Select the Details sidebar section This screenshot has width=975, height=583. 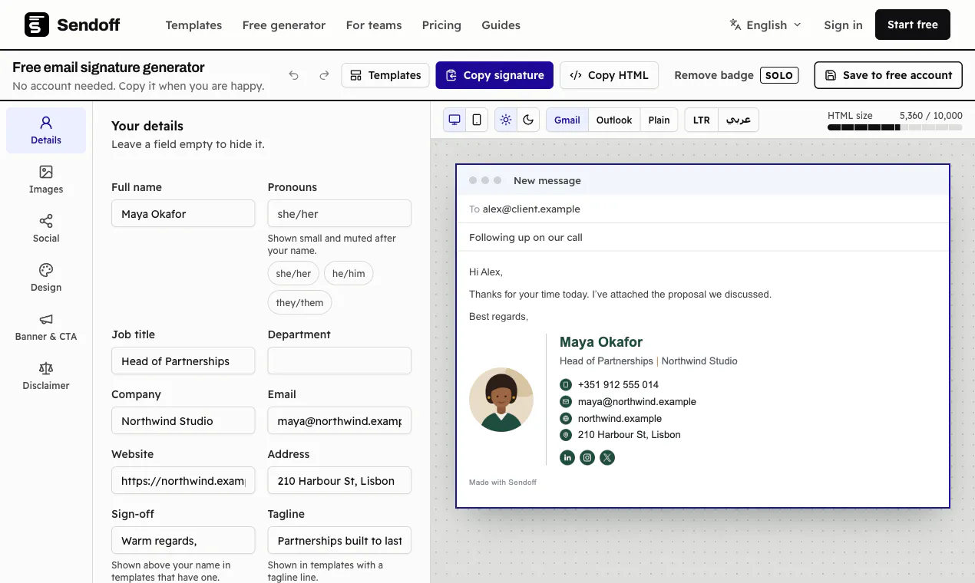tap(46, 130)
